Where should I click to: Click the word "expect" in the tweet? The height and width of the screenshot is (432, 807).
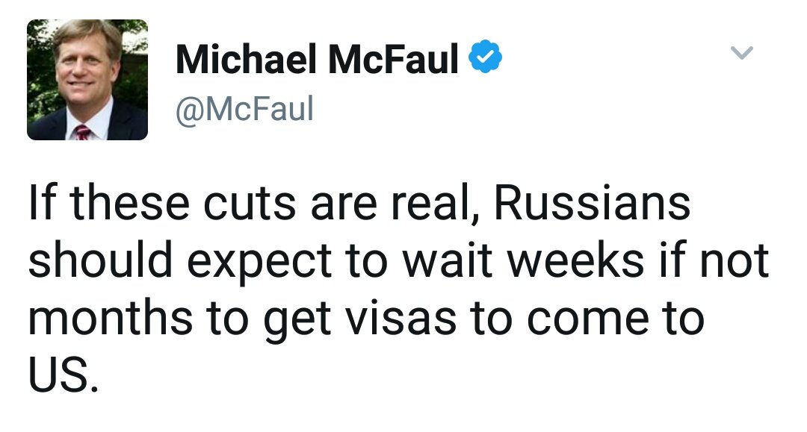click(259, 263)
